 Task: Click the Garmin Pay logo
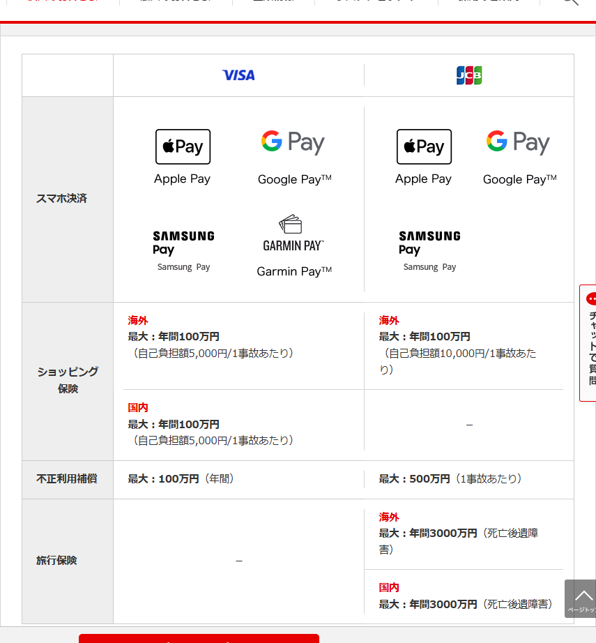pyautogui.click(x=293, y=233)
